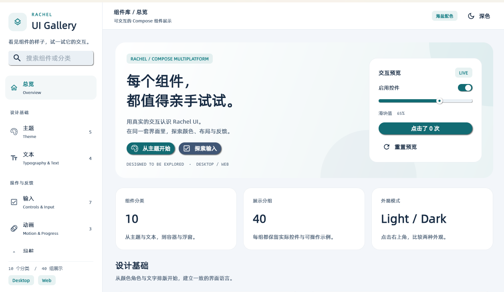Open the 总览 Overview page
Viewport: 504px width, 292px height.
click(51, 88)
